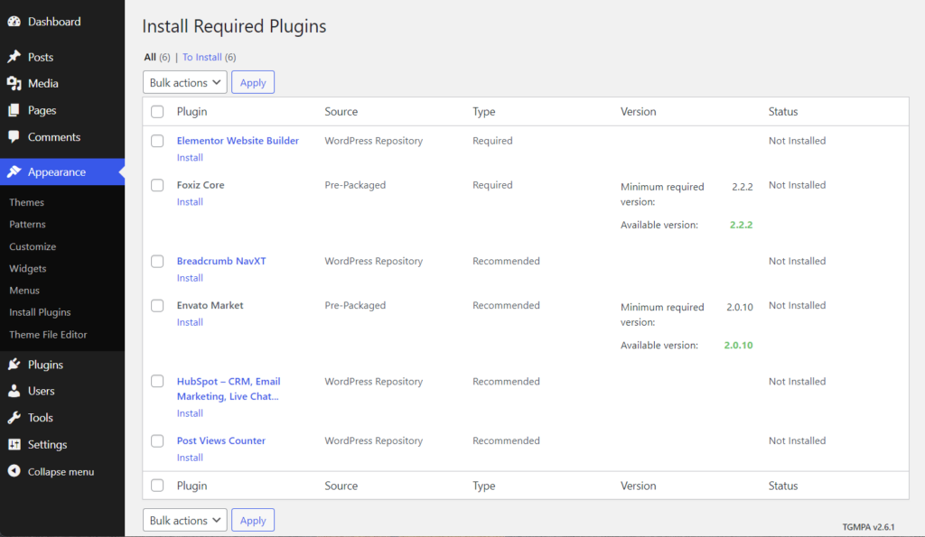Click the Media library icon

[14, 84]
